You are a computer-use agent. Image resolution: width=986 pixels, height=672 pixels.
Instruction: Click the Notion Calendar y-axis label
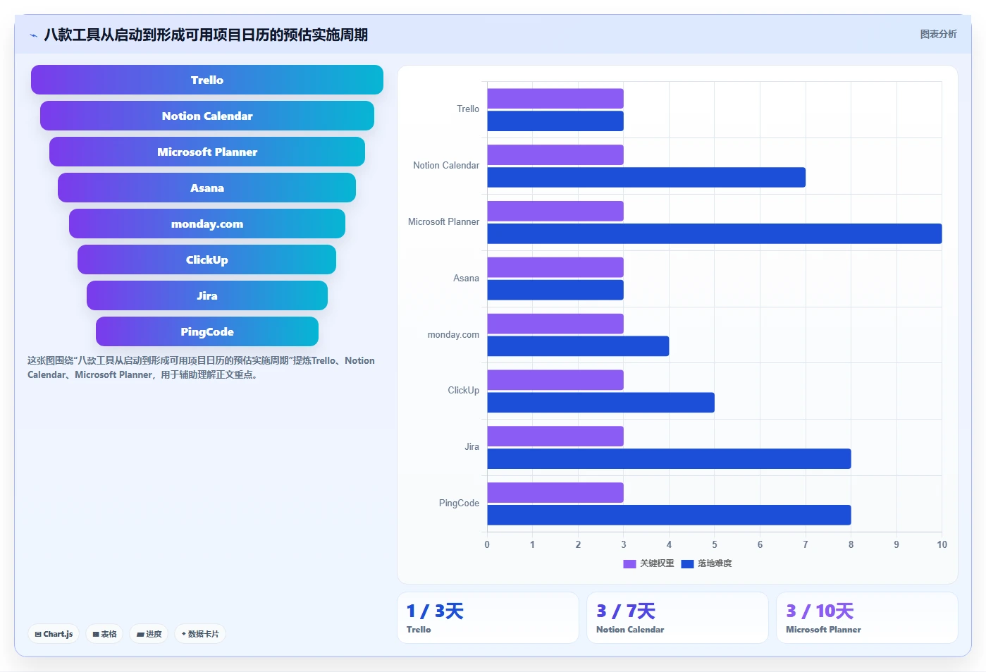click(446, 166)
